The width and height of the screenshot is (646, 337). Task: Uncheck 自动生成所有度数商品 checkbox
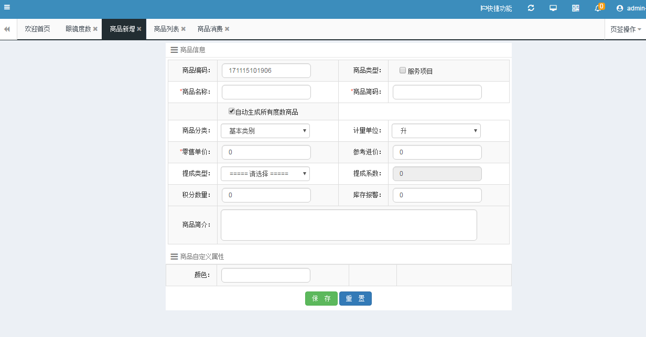(231, 111)
